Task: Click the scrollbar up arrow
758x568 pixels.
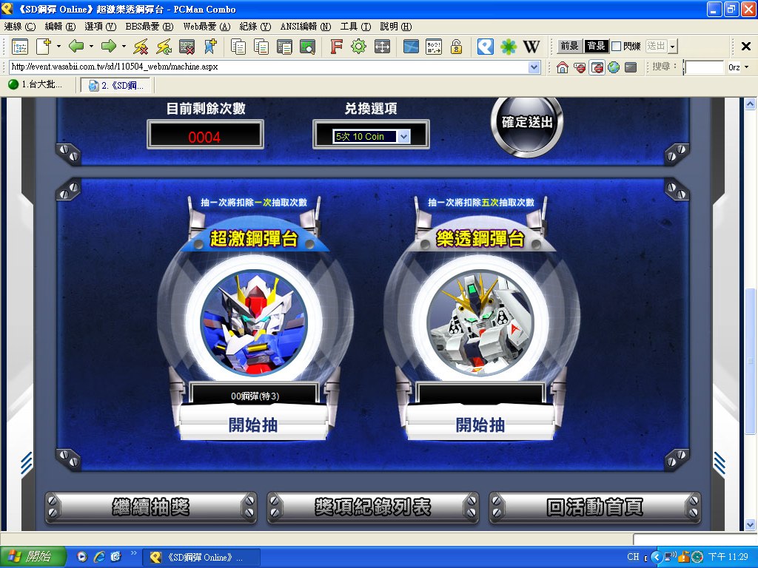Action: 750,104
